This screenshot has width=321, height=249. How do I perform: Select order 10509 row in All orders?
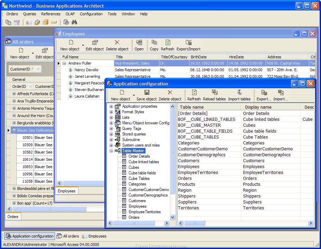coord(35,145)
